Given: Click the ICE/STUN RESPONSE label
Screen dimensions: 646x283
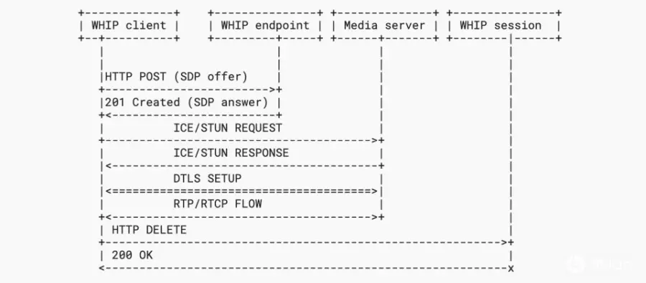Looking at the screenshot, I should pos(231,153).
